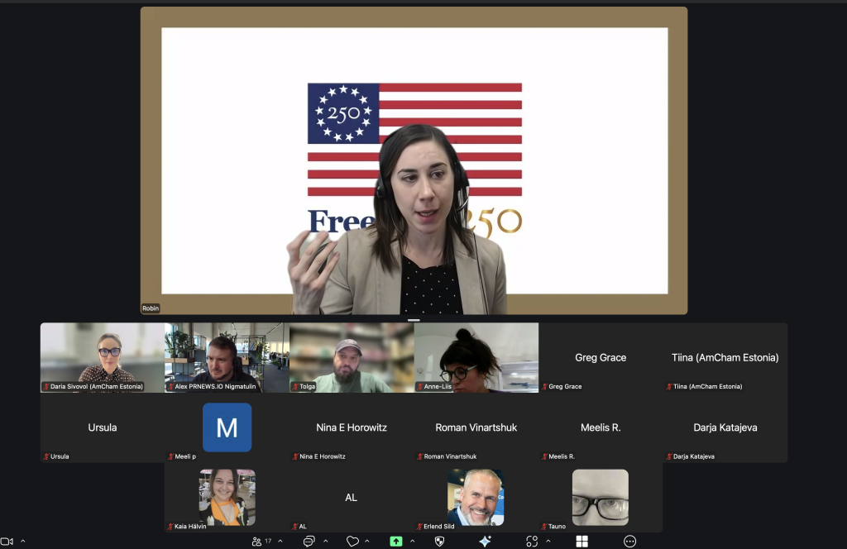Click the screenshot capture icon
847x549 pixels.
(532, 542)
